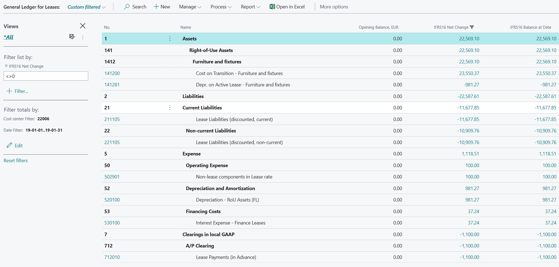Select the Right-of-Use Assets row name
The image size is (559, 267).
click(x=211, y=50)
